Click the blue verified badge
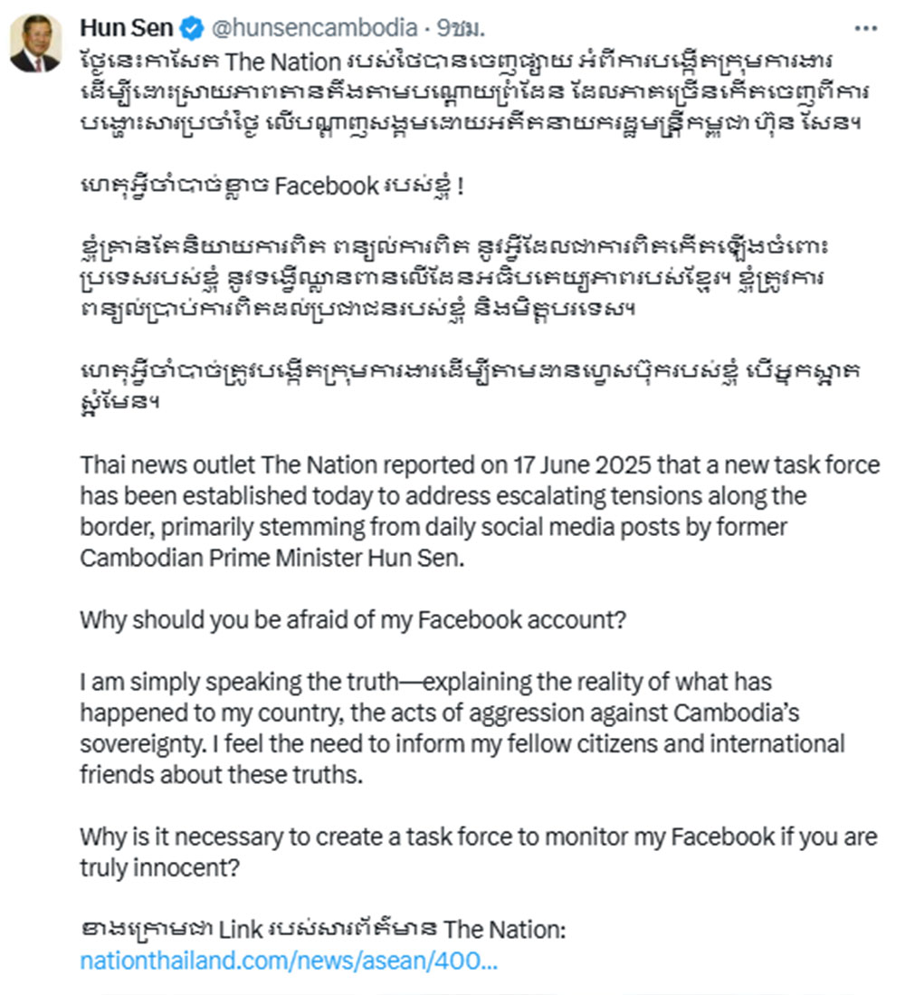Viewport: 905px width, 995px height. [x=192, y=29]
